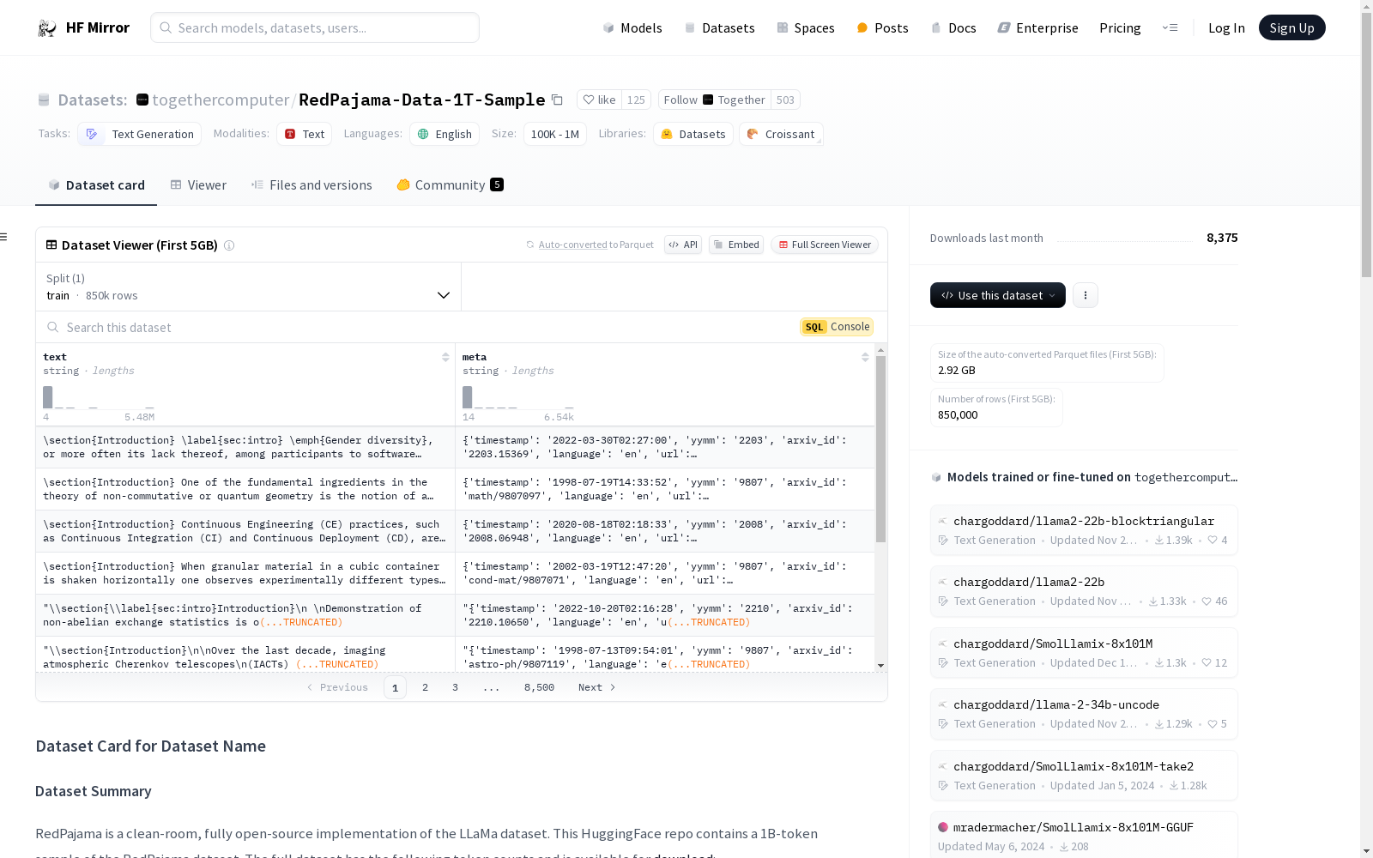Select the Text modality tag
1373x858 pixels.
304,134
